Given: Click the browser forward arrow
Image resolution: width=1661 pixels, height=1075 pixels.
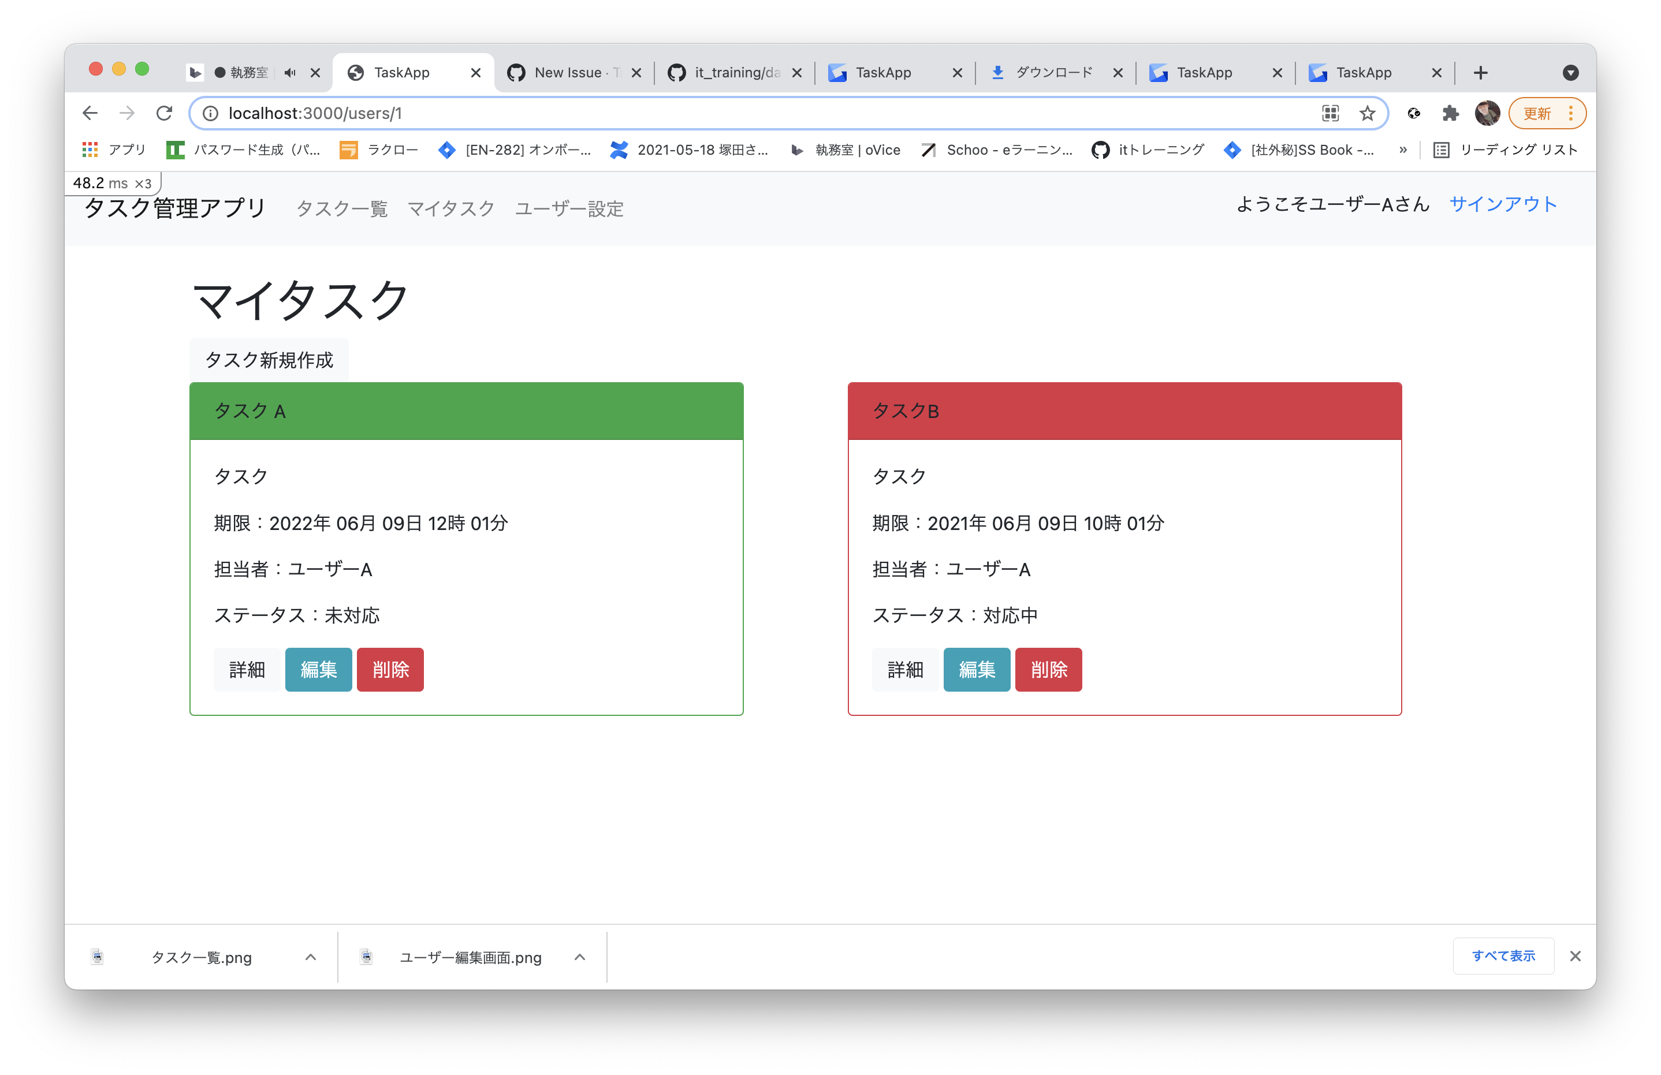Looking at the screenshot, I should click(127, 113).
